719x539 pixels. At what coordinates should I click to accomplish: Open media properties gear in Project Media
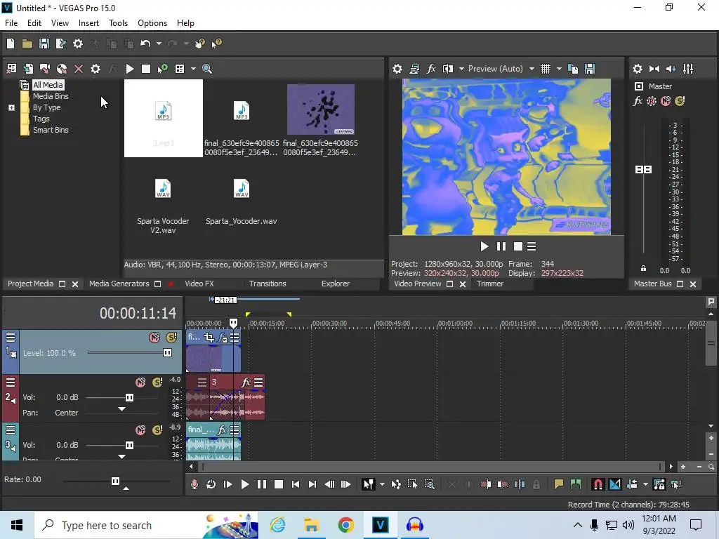pos(95,69)
